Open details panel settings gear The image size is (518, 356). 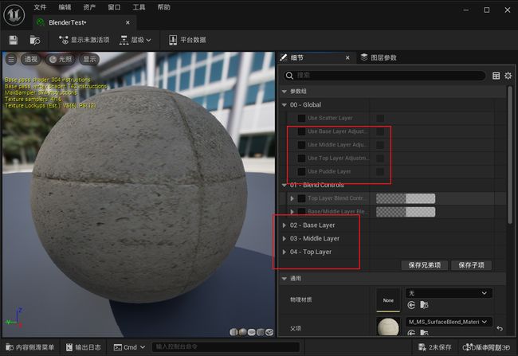[508, 76]
